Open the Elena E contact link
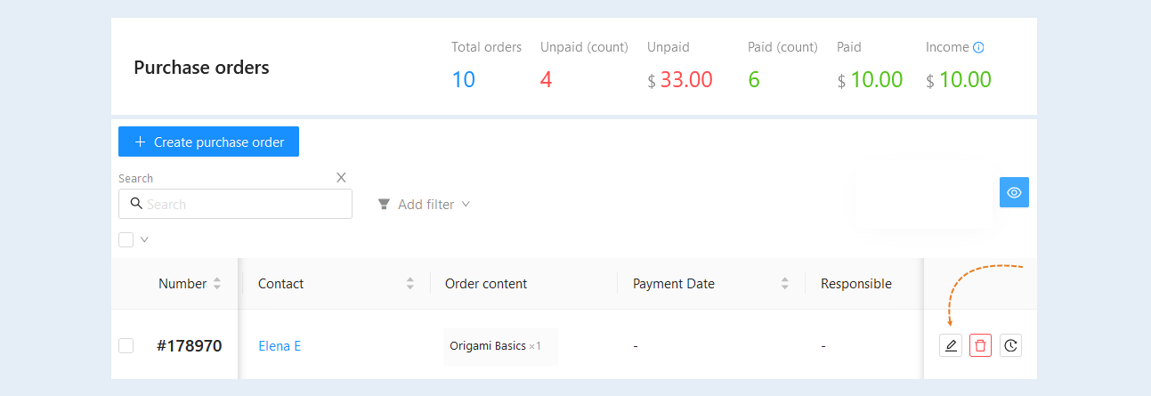This screenshot has width=1151, height=396. click(x=280, y=346)
